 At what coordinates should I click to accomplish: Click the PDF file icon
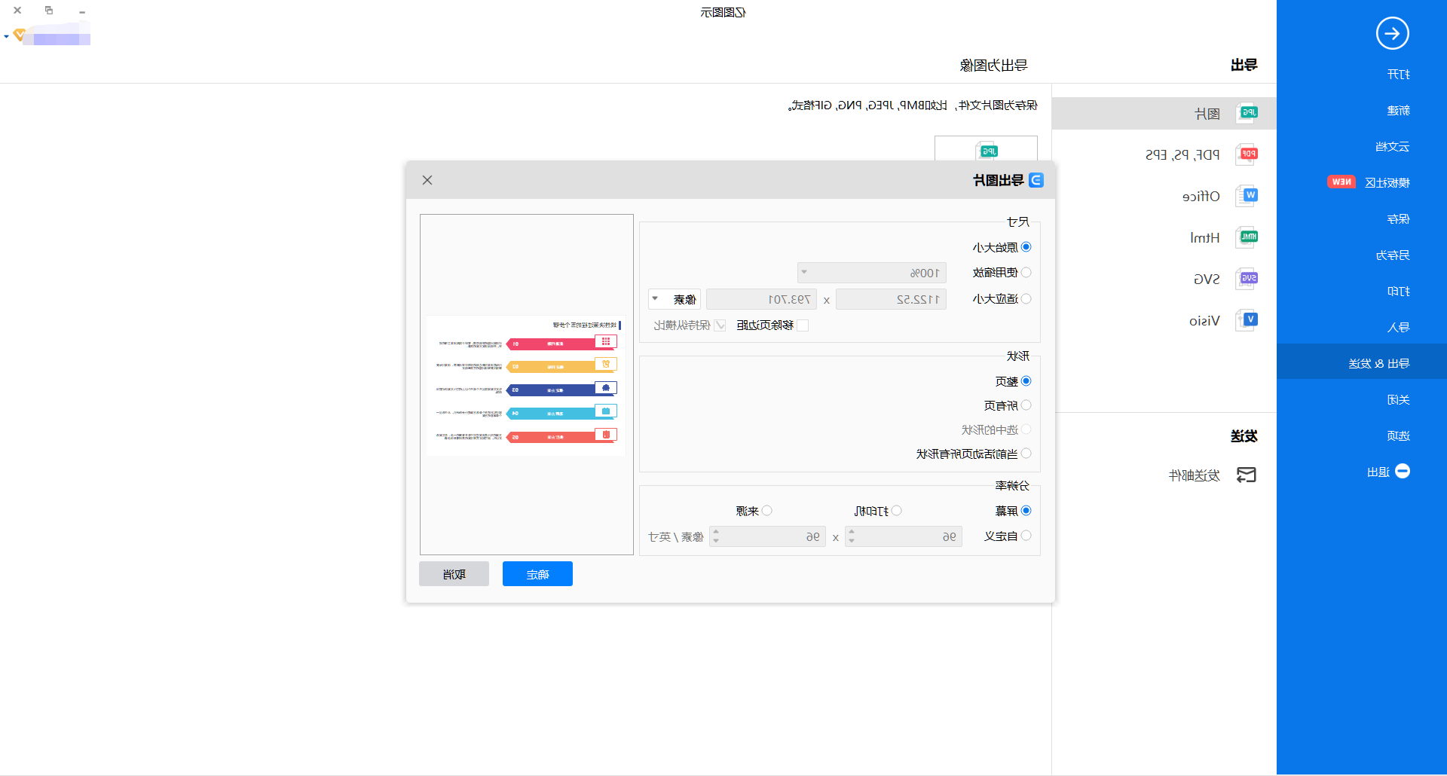point(1247,154)
